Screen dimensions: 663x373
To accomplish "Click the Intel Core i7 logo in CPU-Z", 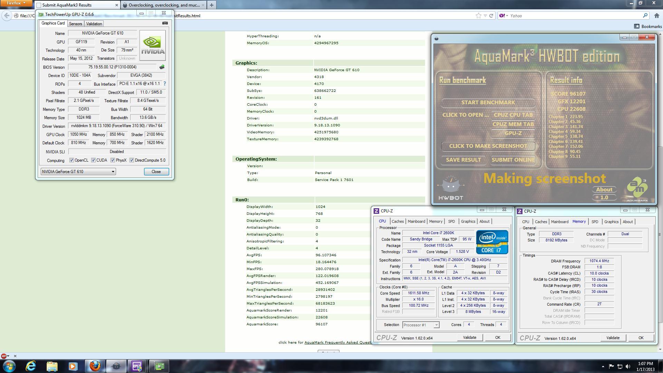I will coord(492,242).
